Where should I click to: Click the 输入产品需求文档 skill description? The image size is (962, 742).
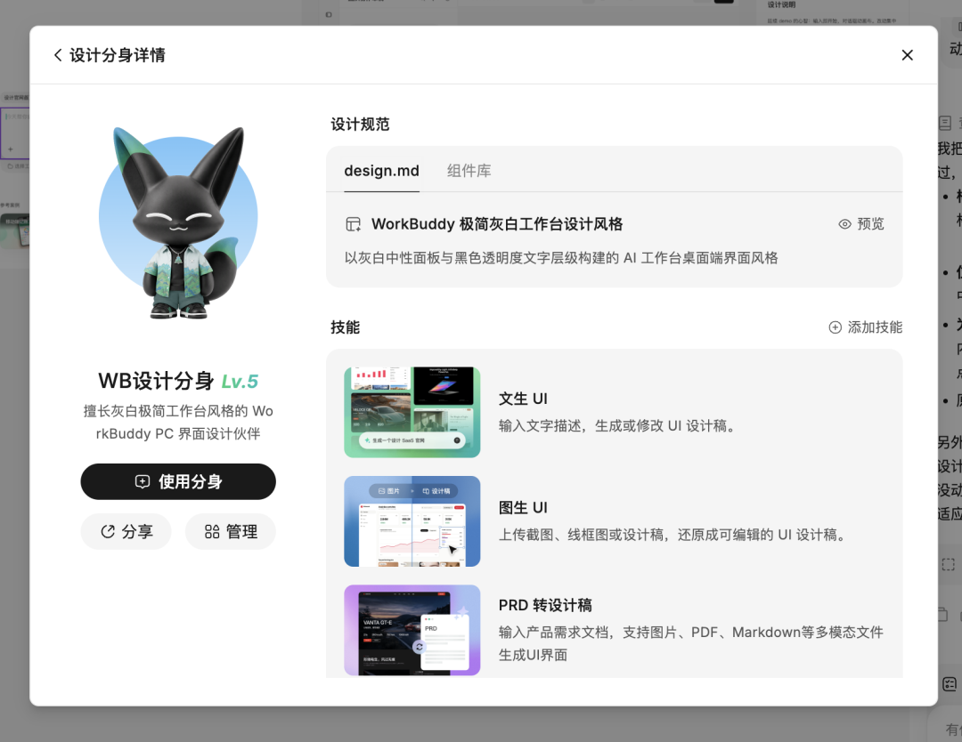691,643
